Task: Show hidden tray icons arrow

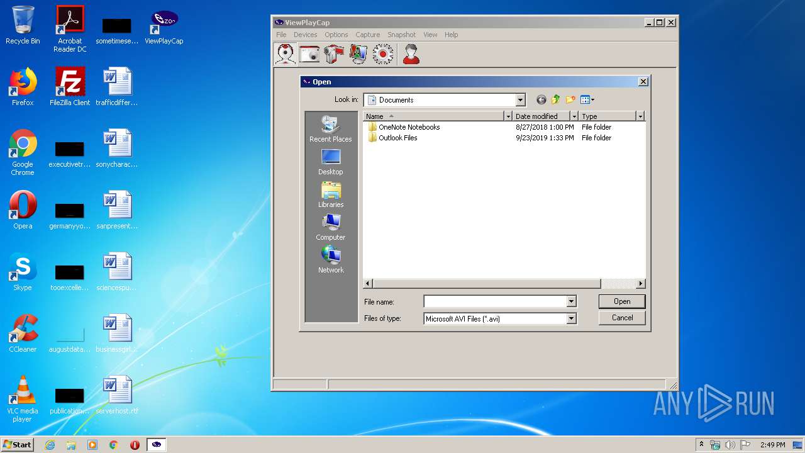Action: (701, 445)
